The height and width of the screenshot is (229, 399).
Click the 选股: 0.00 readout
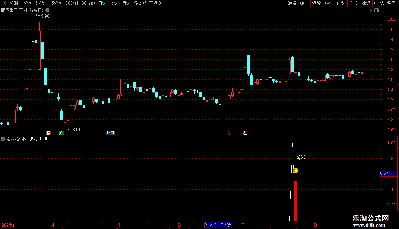pyautogui.click(x=39, y=139)
